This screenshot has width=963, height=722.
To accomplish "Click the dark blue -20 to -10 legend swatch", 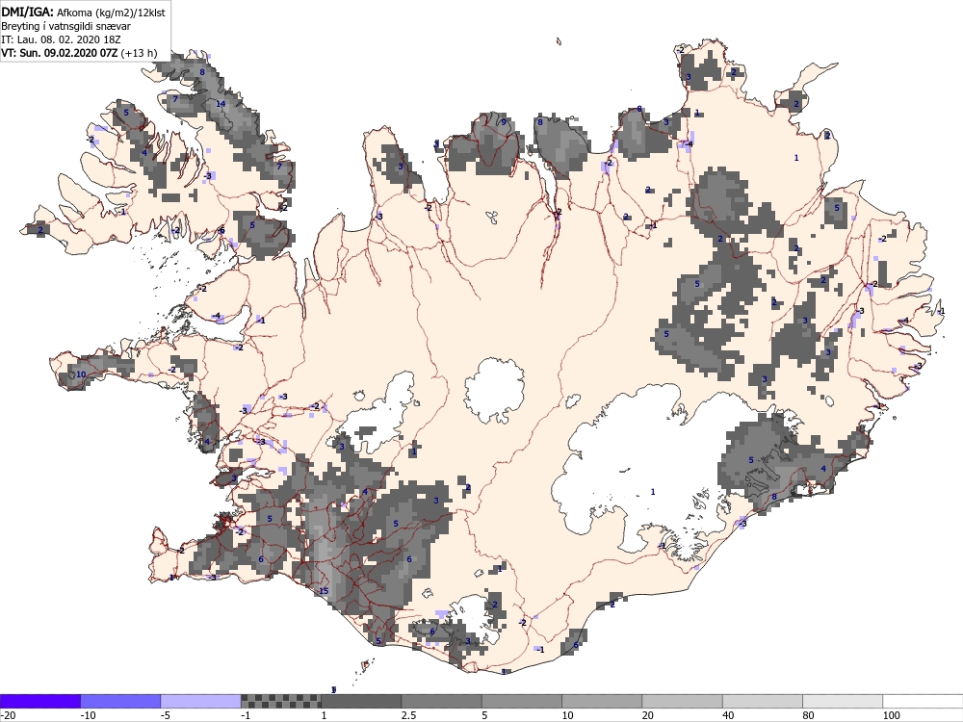I will coord(39,701).
